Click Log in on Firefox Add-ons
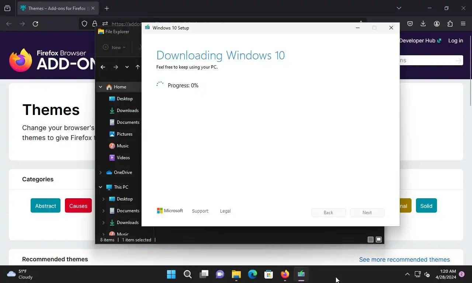This screenshot has width=472, height=283. (455, 41)
